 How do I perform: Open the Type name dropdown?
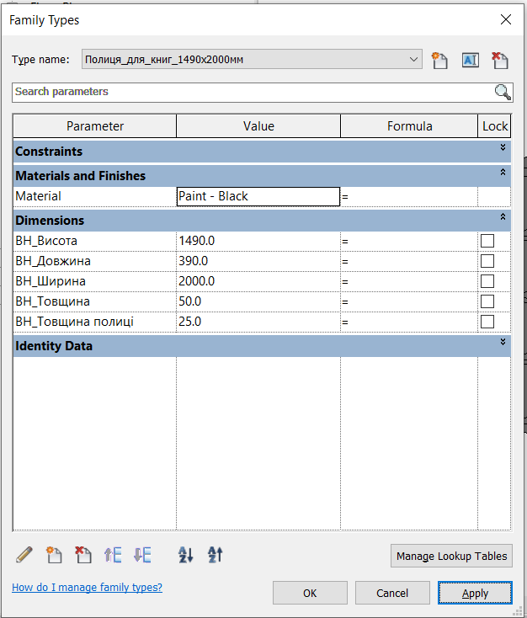point(413,60)
